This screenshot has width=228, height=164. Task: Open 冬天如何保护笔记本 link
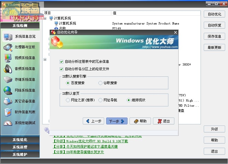coord(85,147)
